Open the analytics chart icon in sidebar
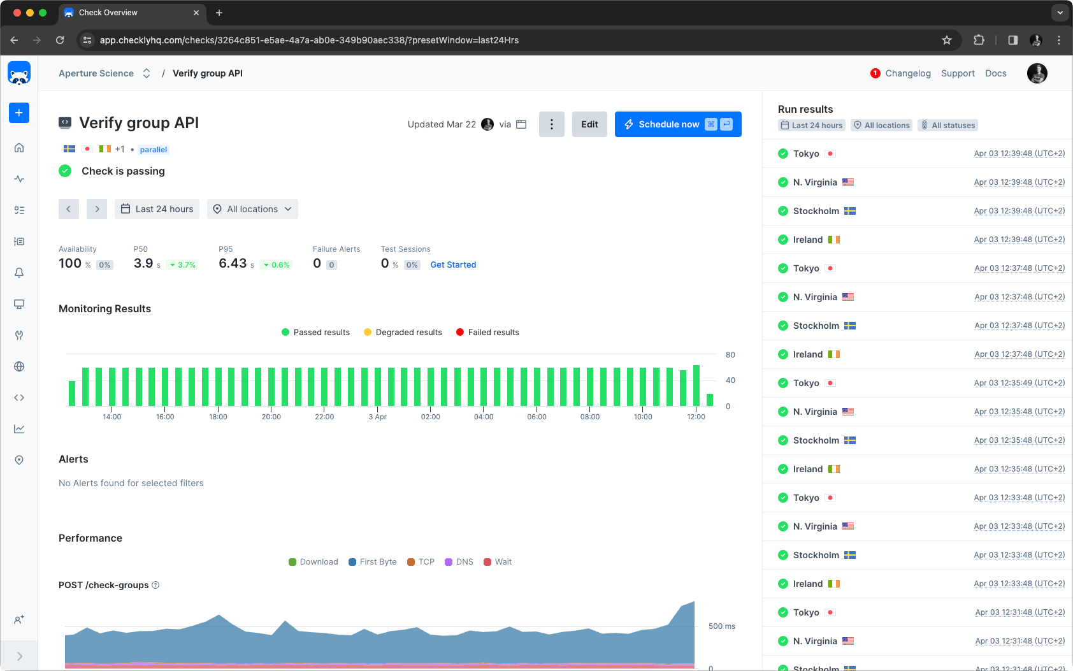This screenshot has width=1073, height=671. (19, 429)
